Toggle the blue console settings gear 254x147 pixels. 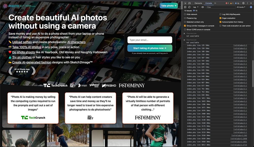pyautogui.click(x=251, y=7)
